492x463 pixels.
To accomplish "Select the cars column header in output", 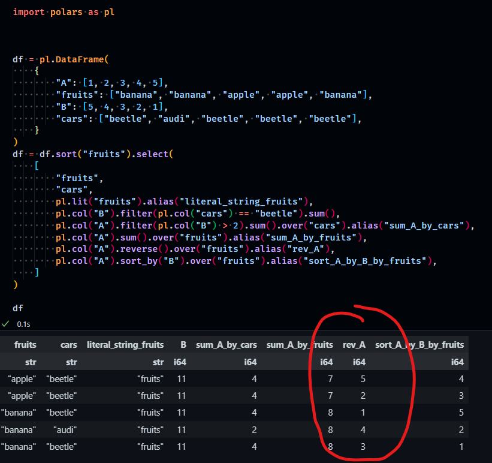I will pos(68,345).
